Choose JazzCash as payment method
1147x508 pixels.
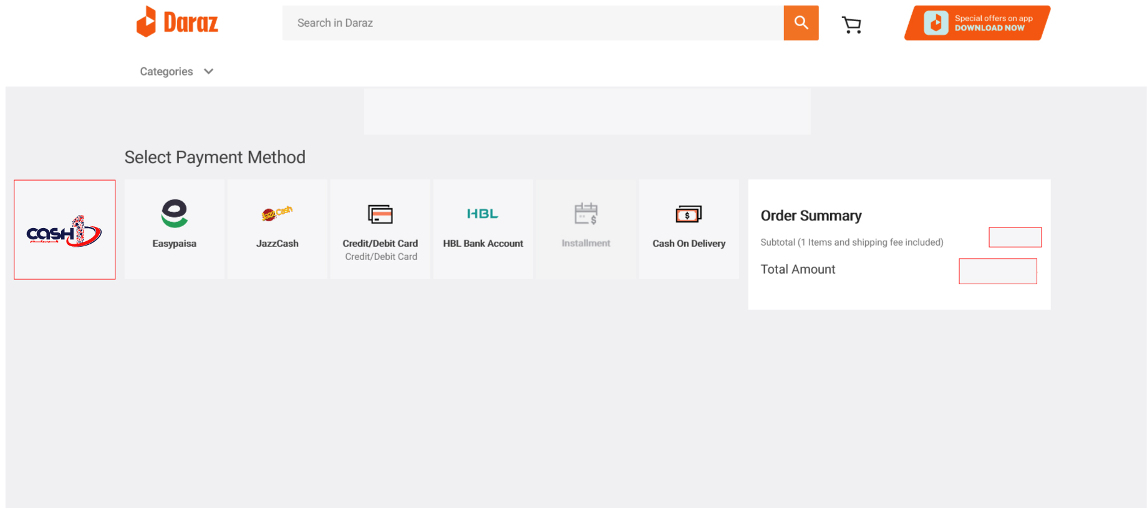coord(278,229)
